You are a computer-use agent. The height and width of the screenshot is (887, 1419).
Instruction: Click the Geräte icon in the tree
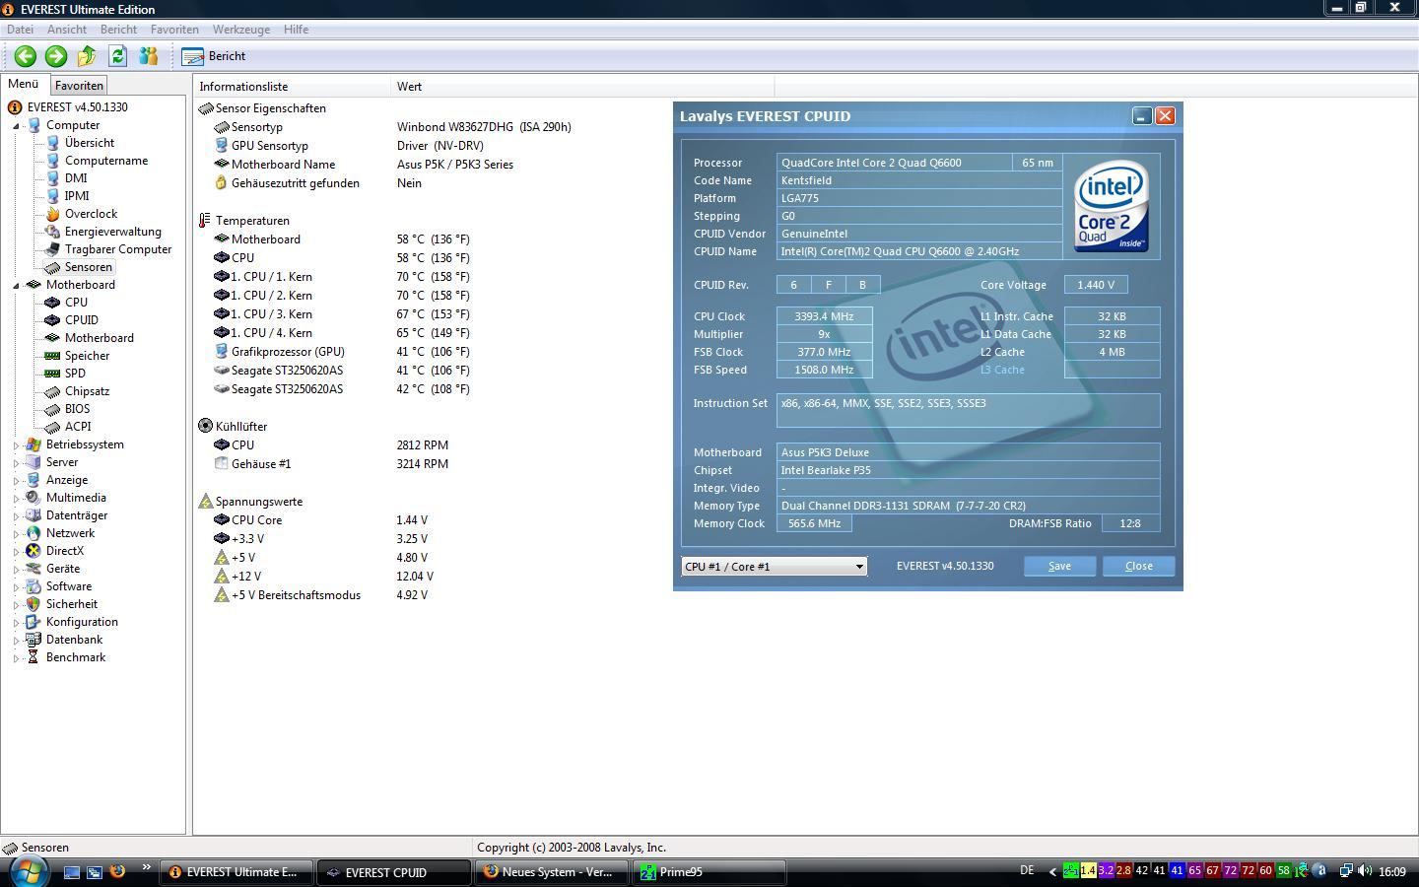pyautogui.click(x=34, y=569)
